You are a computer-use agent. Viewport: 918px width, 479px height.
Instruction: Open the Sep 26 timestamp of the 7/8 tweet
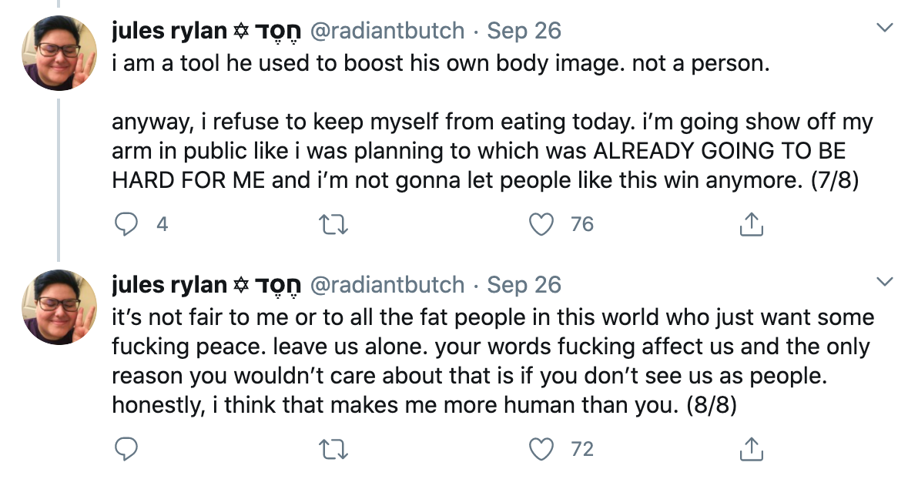click(x=524, y=31)
